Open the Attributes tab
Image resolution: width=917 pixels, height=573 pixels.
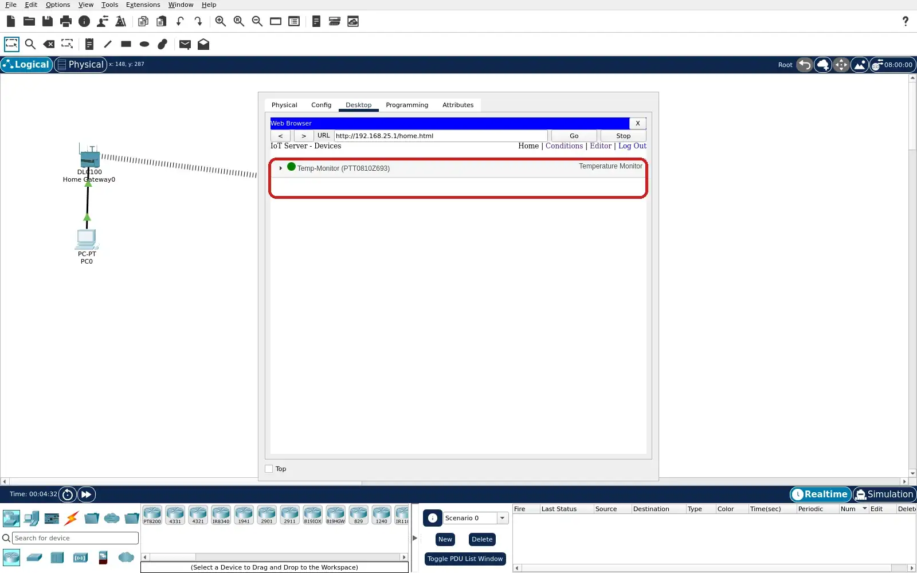(458, 105)
